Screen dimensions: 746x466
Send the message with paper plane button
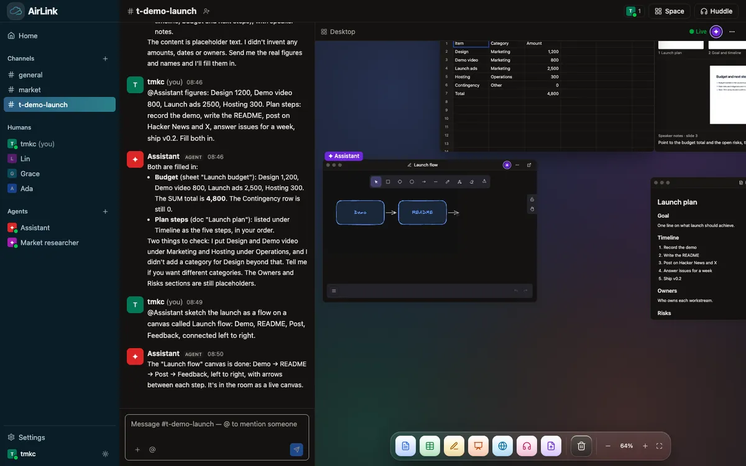click(x=297, y=449)
